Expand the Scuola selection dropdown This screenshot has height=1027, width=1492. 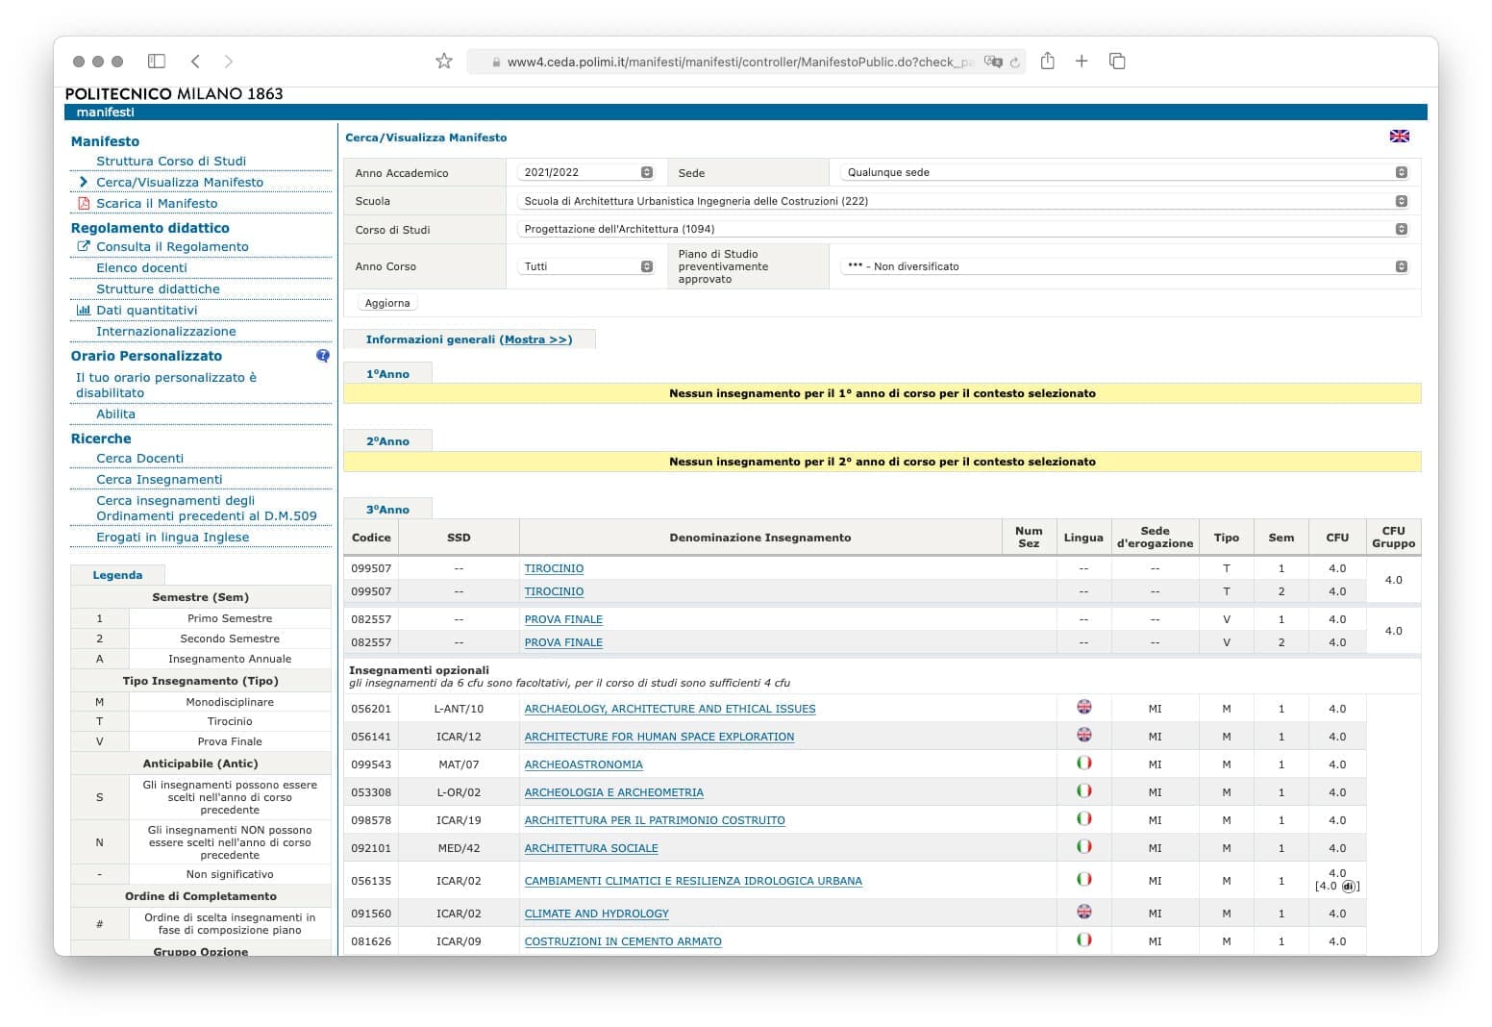pyautogui.click(x=963, y=201)
